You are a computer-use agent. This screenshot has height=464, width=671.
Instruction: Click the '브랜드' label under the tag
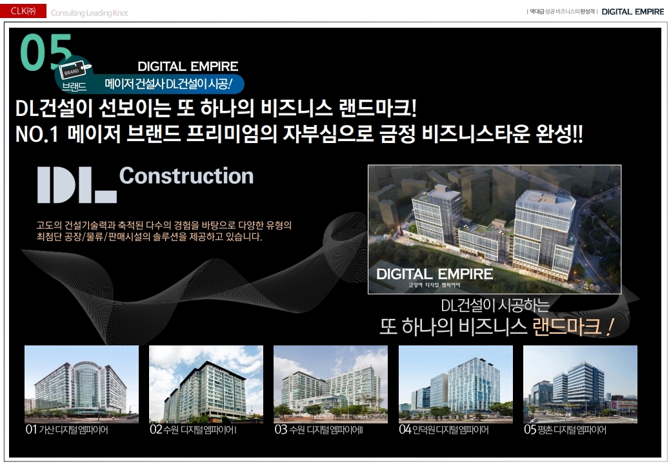point(74,87)
